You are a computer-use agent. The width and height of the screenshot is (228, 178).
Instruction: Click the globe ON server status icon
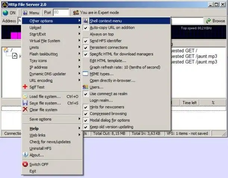5,13
